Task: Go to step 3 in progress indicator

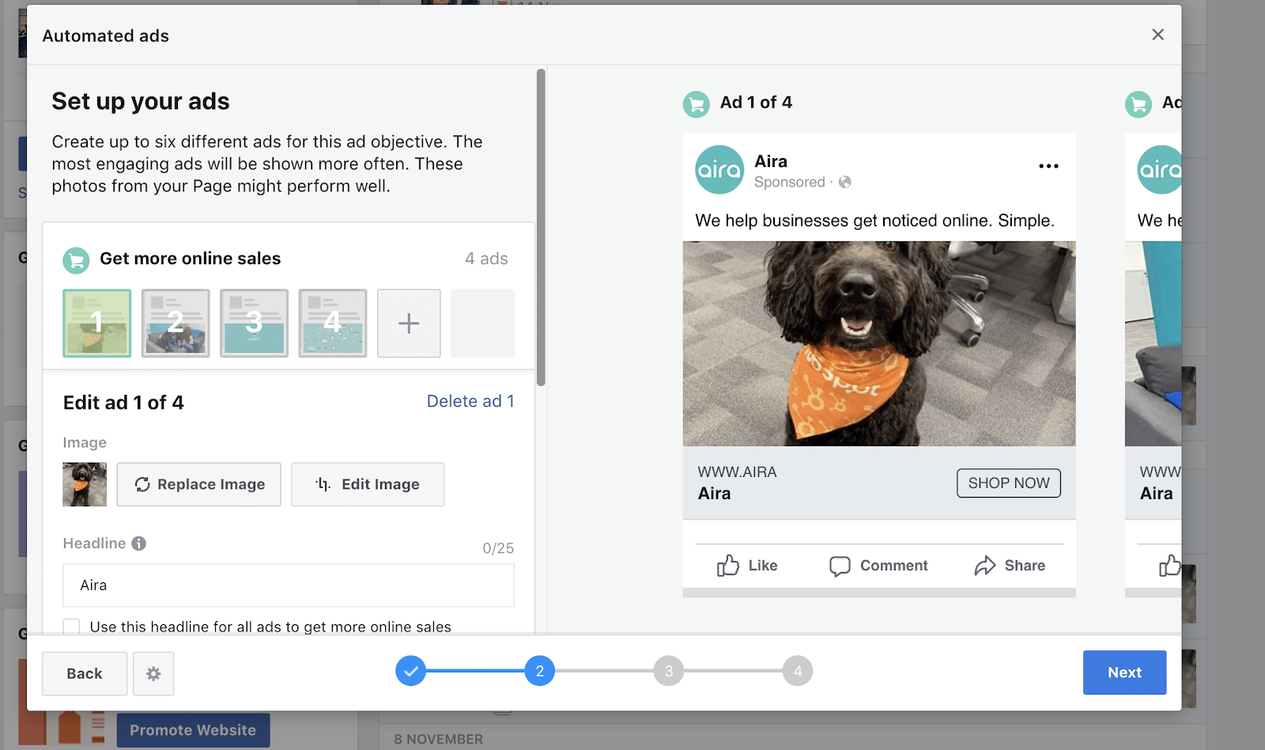Action: (669, 671)
